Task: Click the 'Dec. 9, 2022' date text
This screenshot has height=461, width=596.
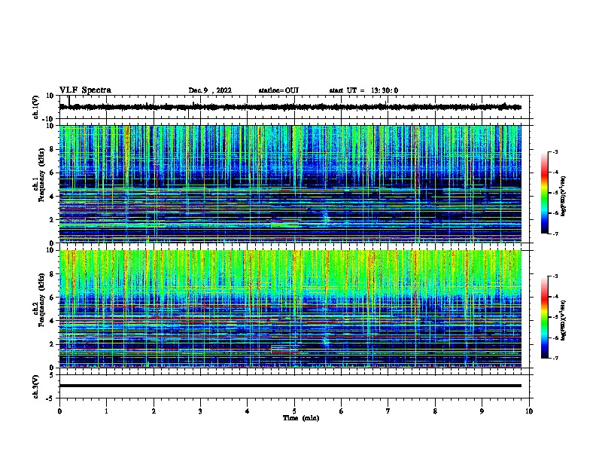Action: tap(210, 90)
